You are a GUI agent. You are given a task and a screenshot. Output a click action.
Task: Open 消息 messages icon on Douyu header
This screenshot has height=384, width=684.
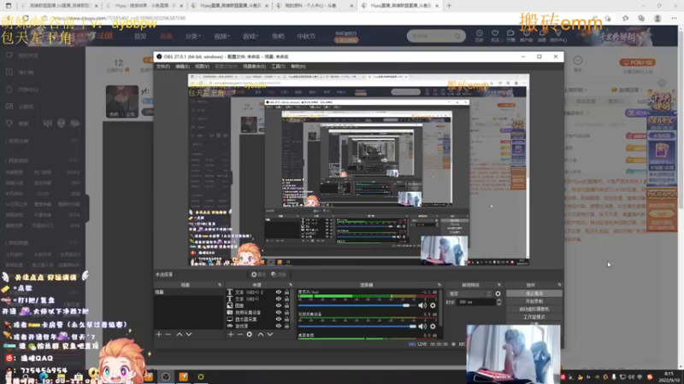(542, 36)
